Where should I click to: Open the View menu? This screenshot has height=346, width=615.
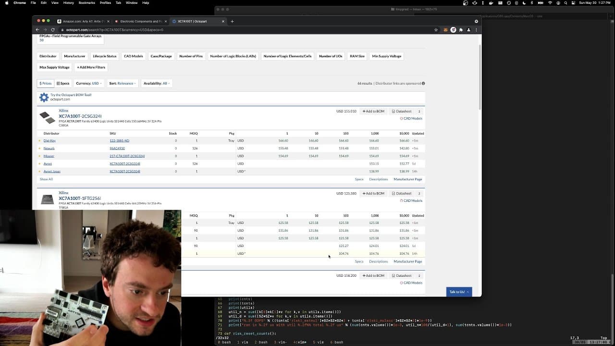pyautogui.click(x=55, y=3)
